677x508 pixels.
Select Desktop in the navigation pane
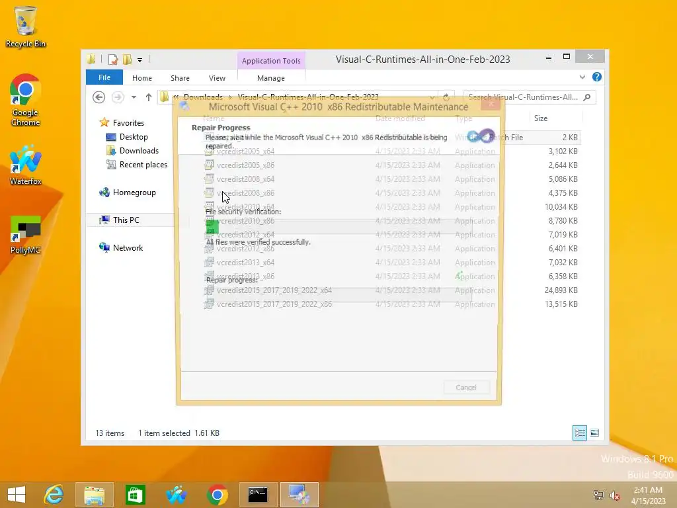coord(127,137)
